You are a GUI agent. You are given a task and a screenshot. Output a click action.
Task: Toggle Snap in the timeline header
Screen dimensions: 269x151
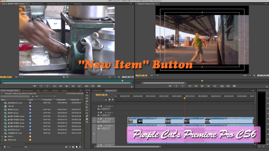(106, 100)
